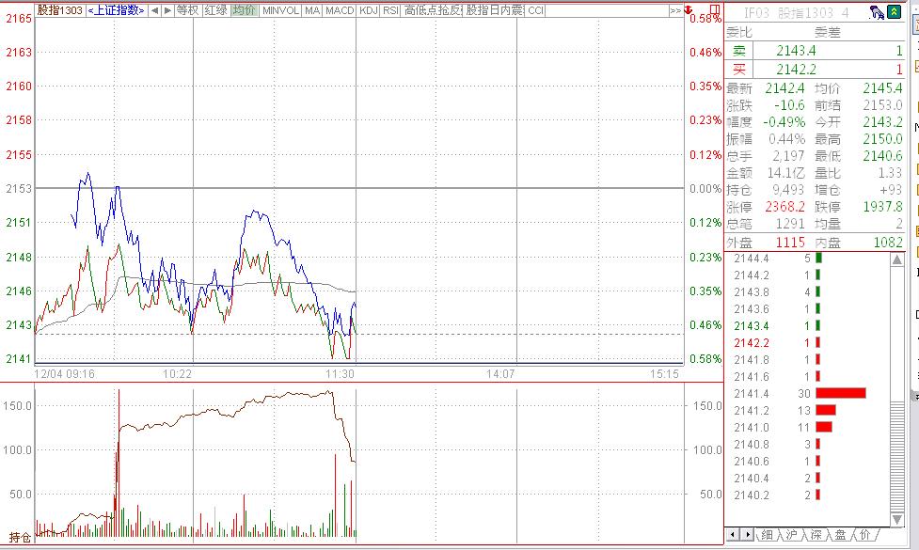Click the latest price value 2142.4
919x550 pixels.
784,88
